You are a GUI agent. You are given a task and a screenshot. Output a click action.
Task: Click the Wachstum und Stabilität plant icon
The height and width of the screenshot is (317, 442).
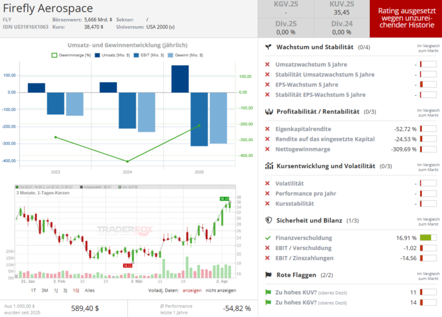[268, 47]
